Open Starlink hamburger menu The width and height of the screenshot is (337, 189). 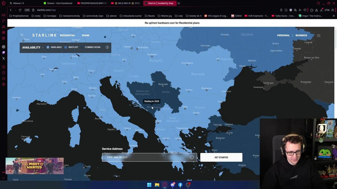[319, 35]
